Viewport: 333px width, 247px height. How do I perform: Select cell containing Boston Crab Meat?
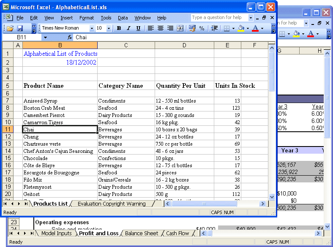click(60, 108)
